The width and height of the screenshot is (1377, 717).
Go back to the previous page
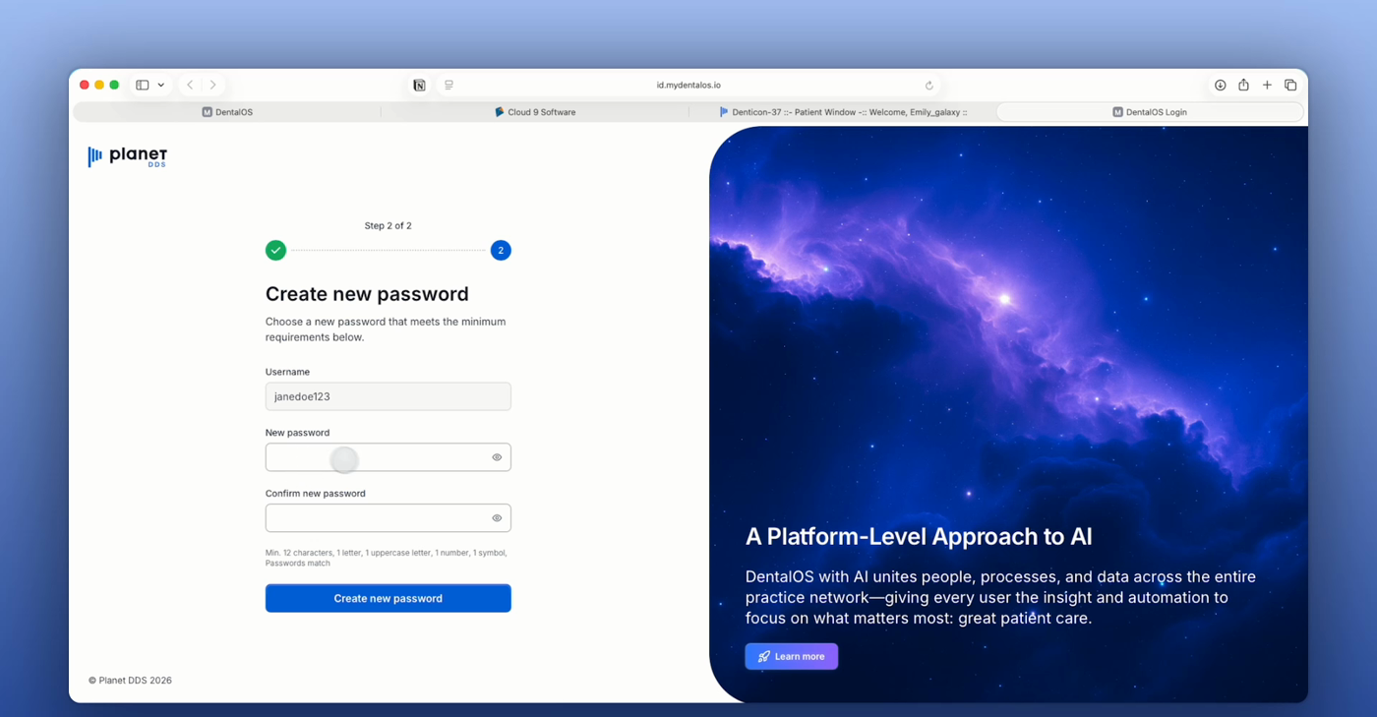tap(191, 86)
